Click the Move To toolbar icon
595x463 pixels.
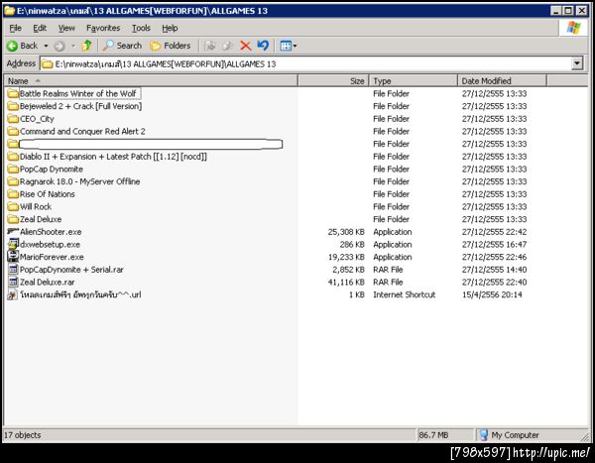click(x=209, y=46)
